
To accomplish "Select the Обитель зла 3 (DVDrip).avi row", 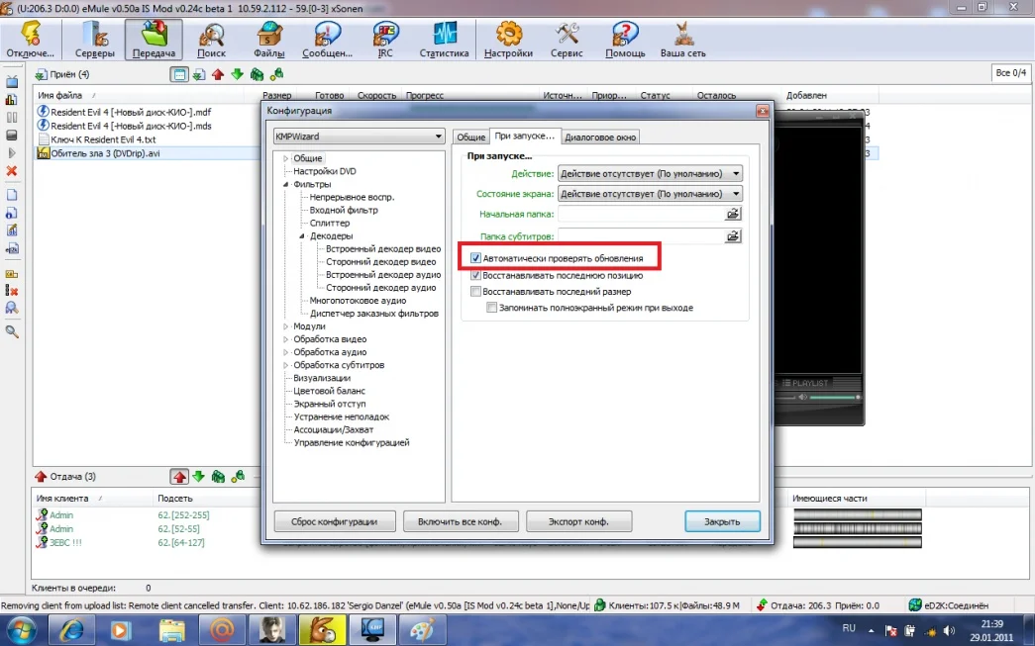I will (x=148, y=153).
